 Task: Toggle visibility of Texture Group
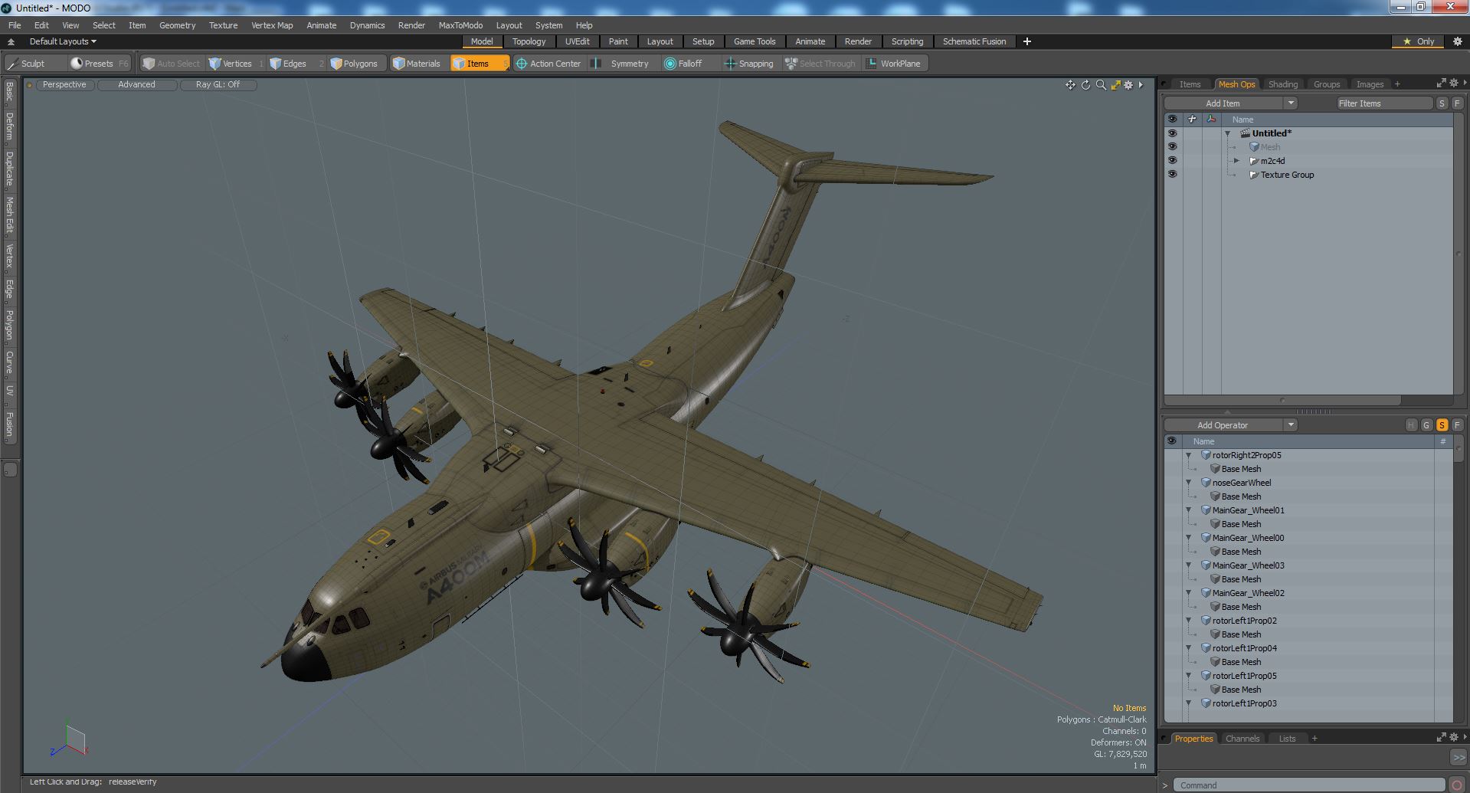point(1172,175)
